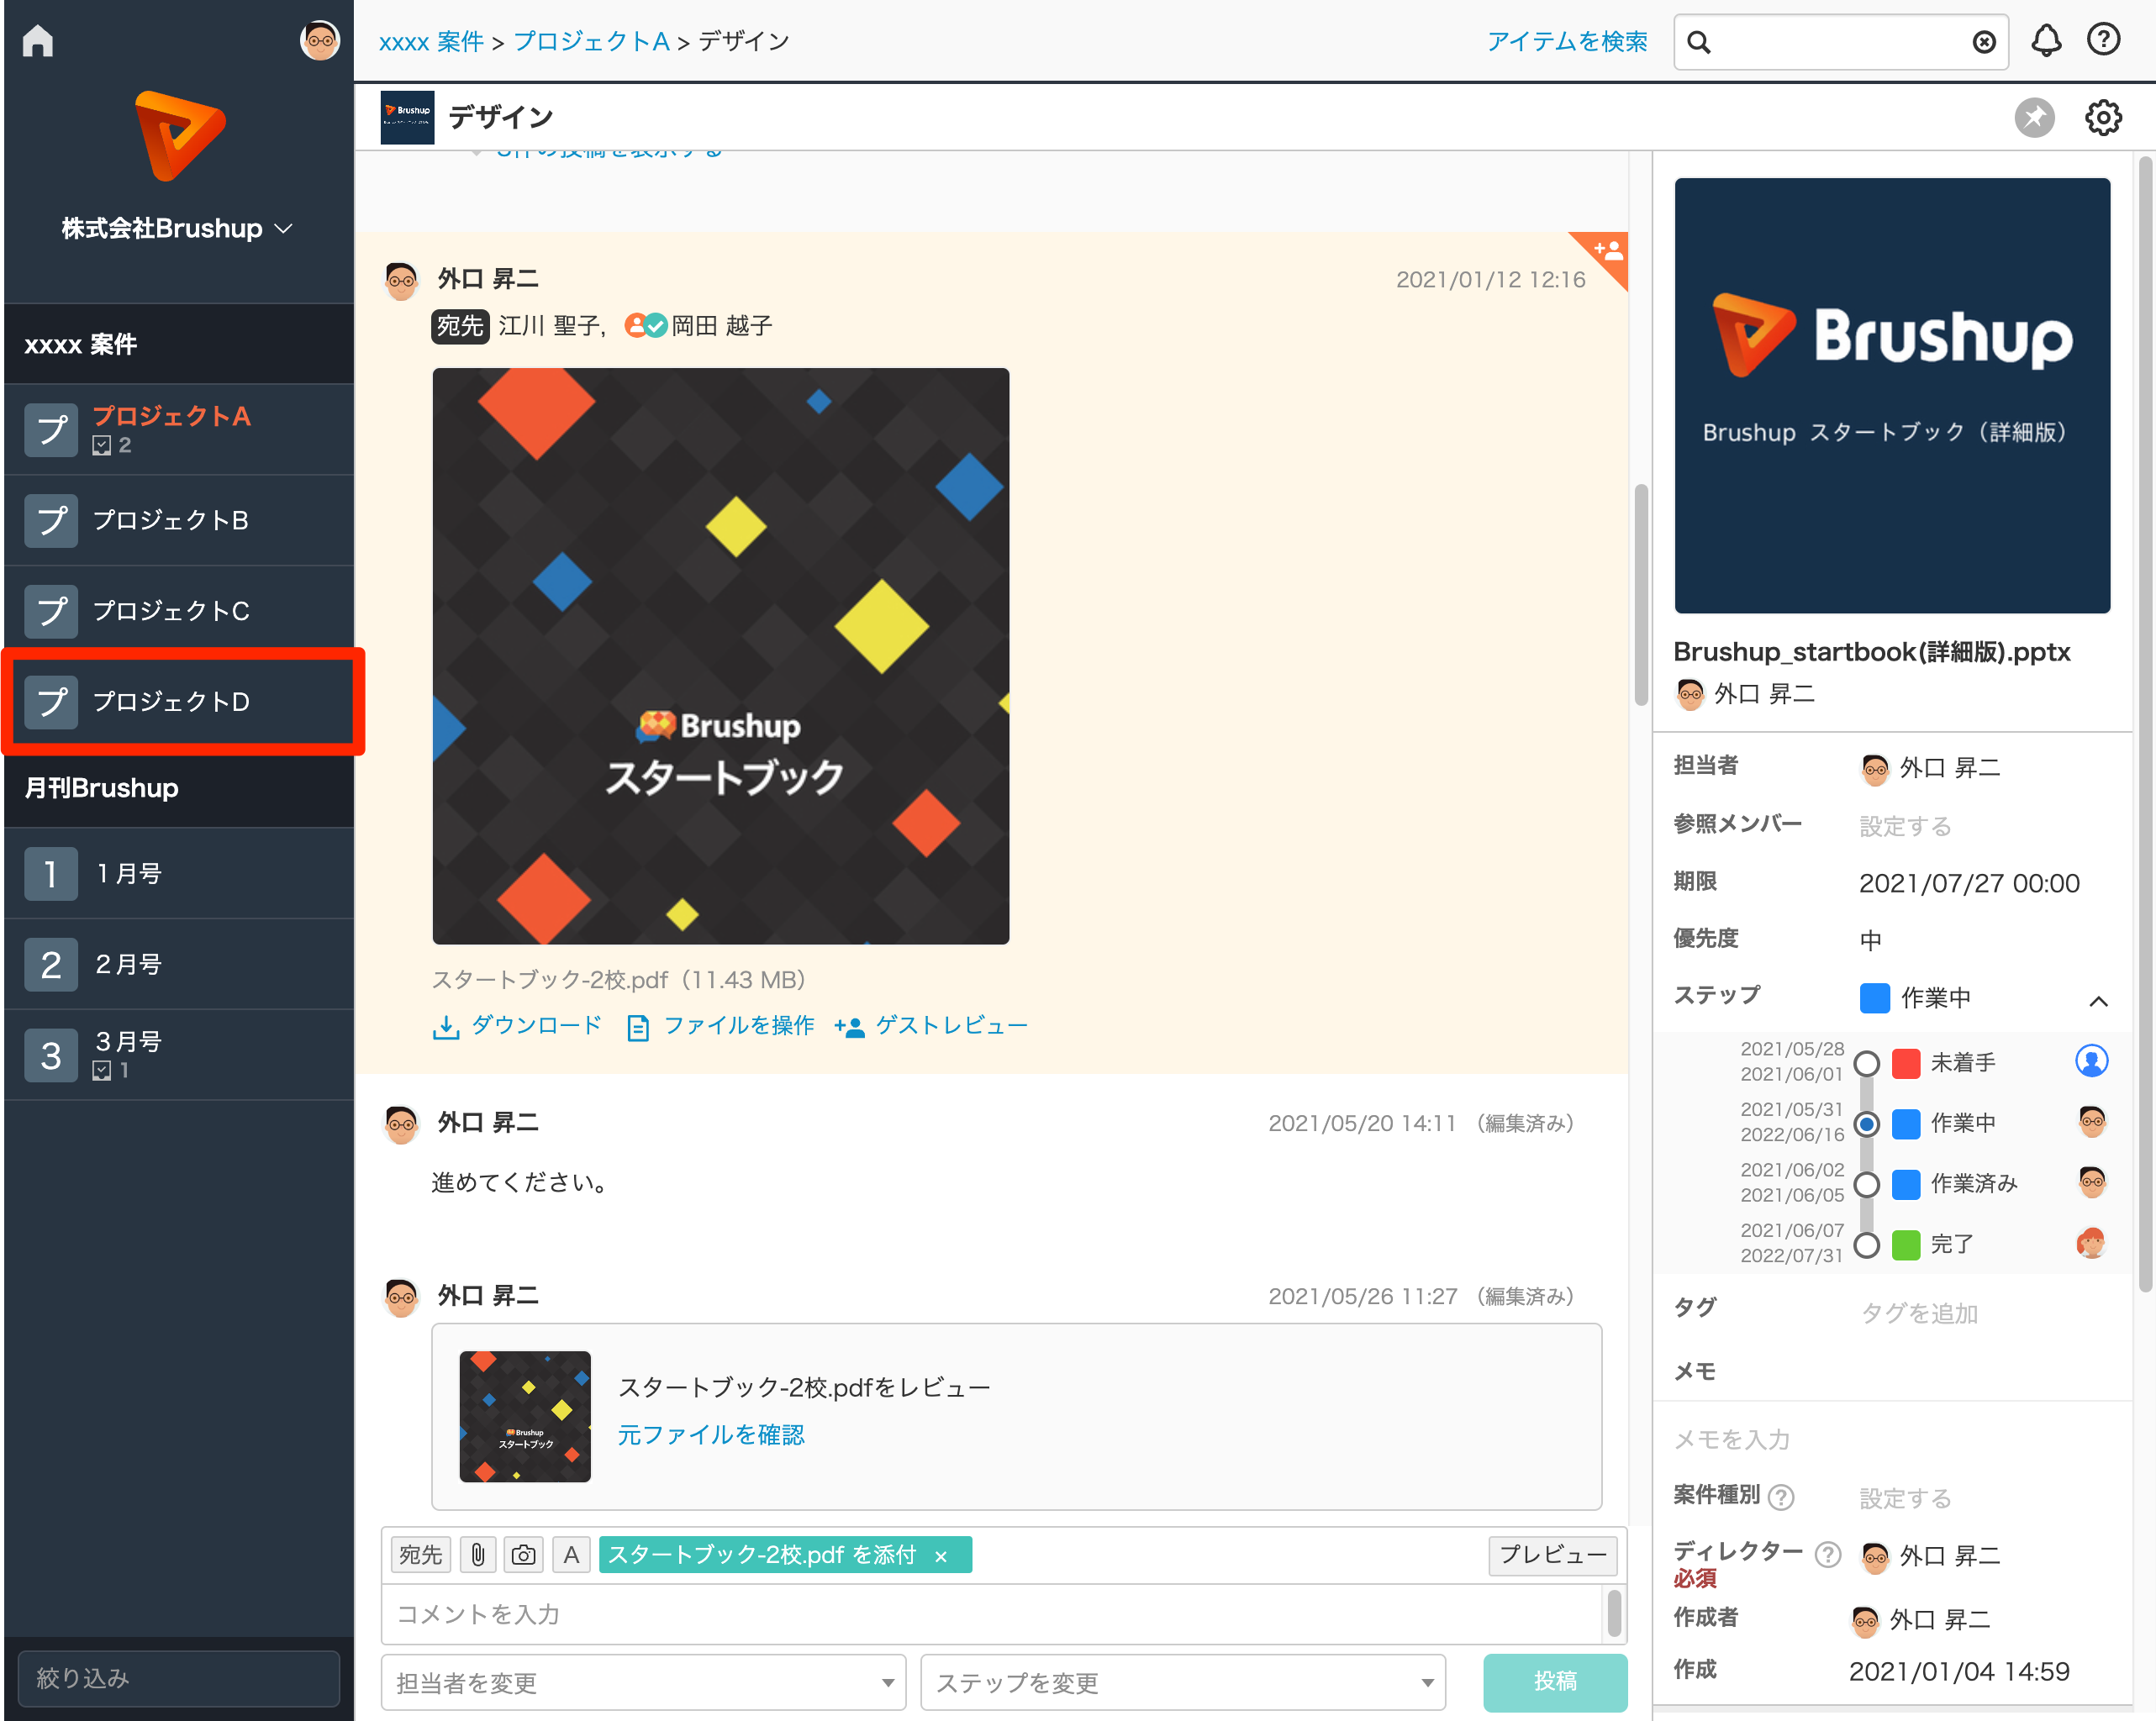Clear the search box with x icon
This screenshot has height=1721, width=2156.
pos(1984,42)
